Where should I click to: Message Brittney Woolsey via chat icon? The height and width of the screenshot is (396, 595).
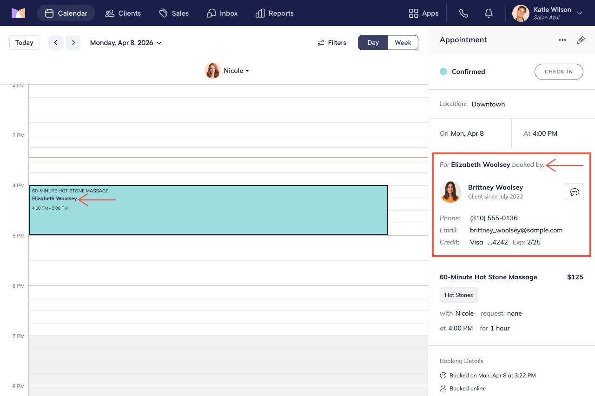[575, 192]
